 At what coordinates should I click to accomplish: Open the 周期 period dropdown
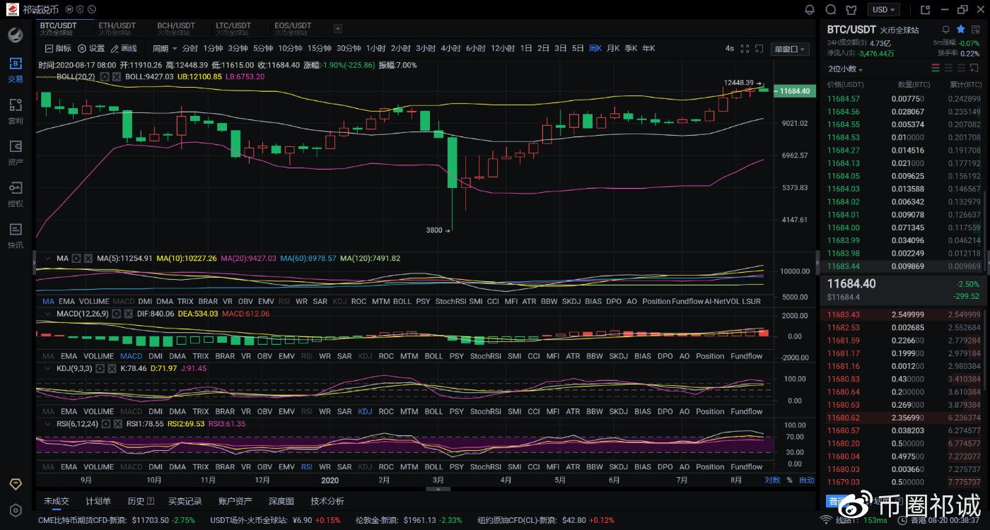(x=164, y=49)
